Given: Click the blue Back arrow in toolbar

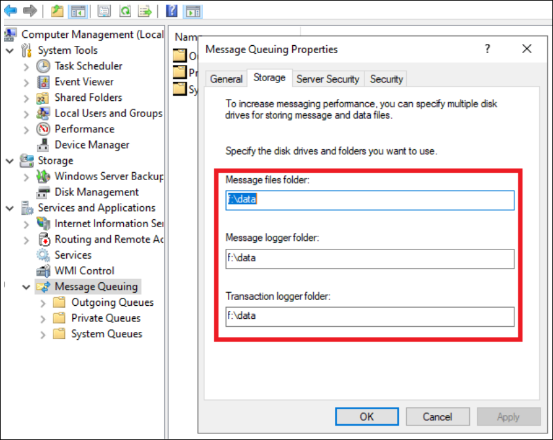Looking at the screenshot, I should point(10,10).
